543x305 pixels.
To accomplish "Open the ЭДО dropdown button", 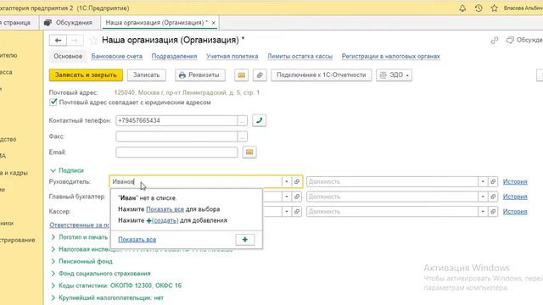I will (394, 75).
